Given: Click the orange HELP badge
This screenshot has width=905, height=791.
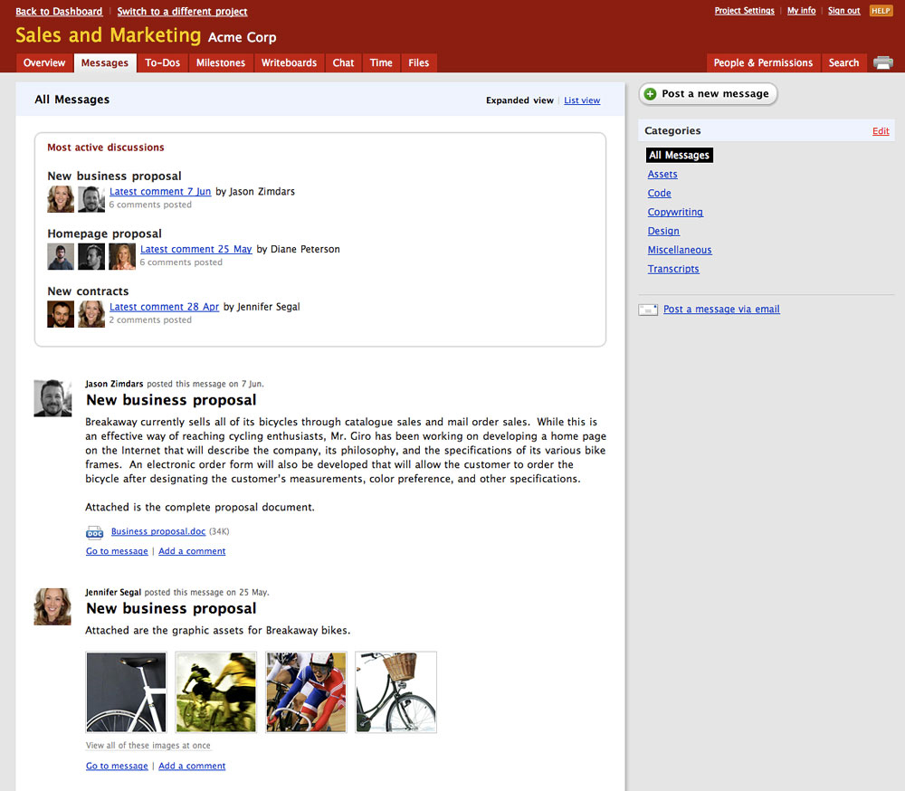Looking at the screenshot, I should tap(881, 11).
